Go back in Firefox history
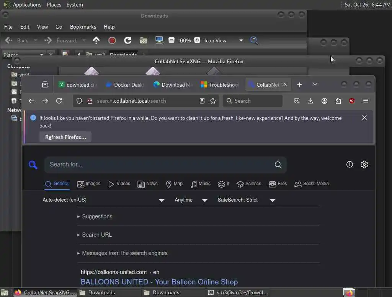The width and height of the screenshot is (392, 297). click(31, 101)
